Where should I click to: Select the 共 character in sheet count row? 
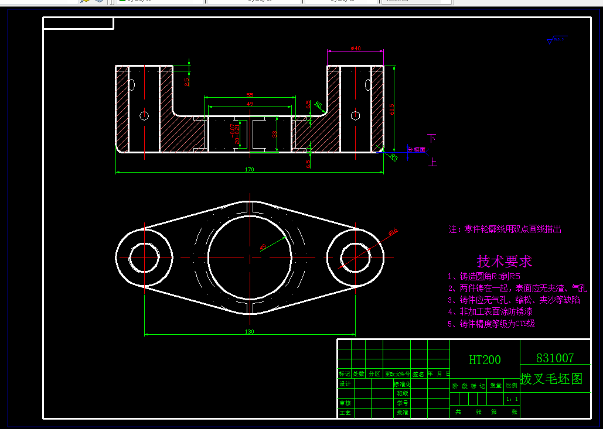[x=458, y=411]
